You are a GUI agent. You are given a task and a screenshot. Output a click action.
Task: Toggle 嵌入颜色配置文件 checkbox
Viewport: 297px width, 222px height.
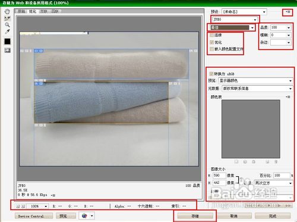tap(211, 49)
